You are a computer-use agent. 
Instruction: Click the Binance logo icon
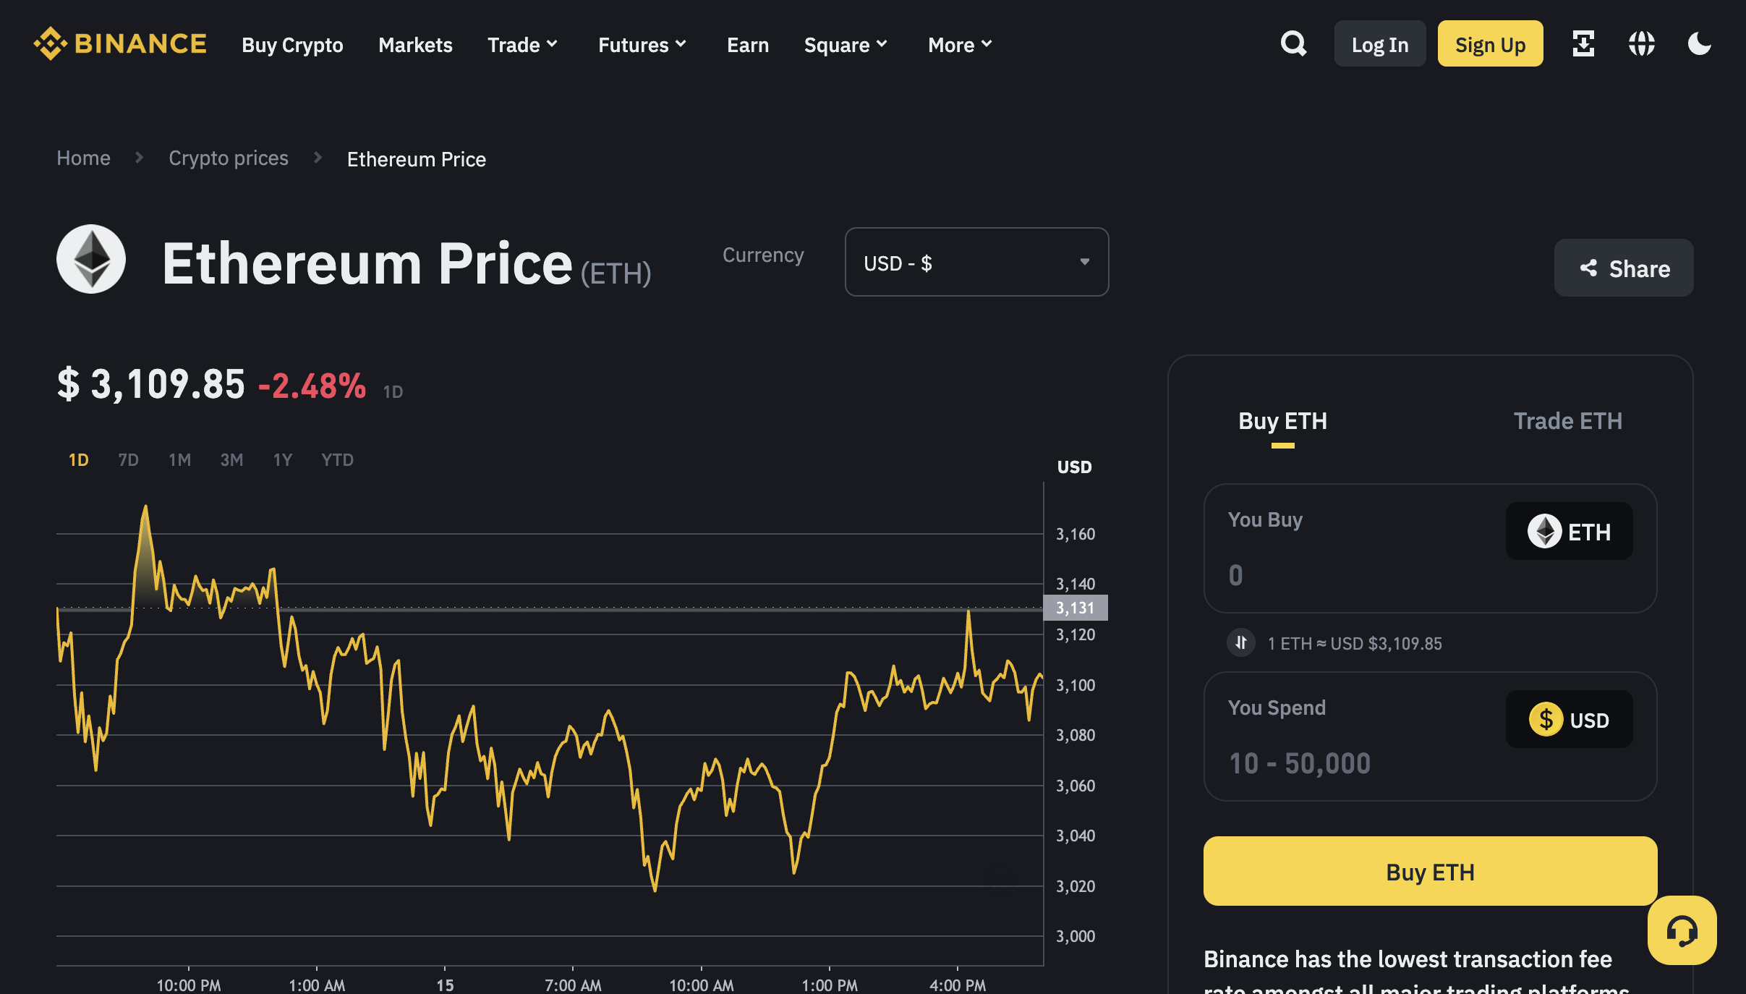coord(51,43)
